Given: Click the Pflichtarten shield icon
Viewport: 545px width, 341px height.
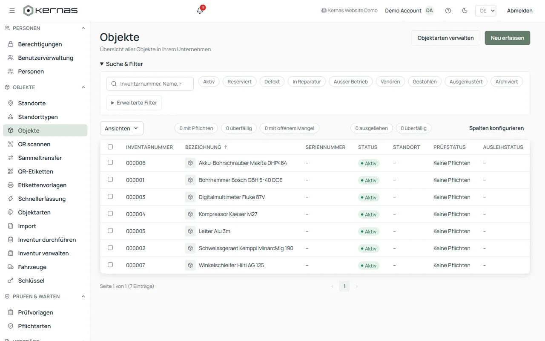Looking at the screenshot, I should (x=11, y=327).
